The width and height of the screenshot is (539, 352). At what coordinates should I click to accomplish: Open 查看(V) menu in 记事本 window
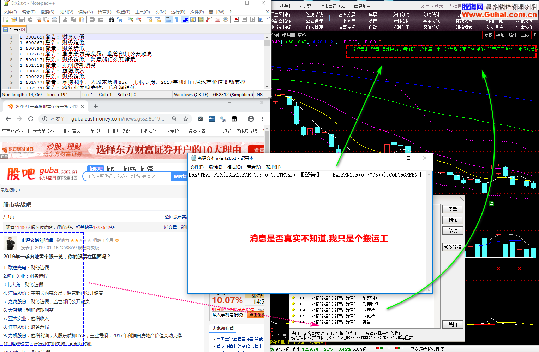(x=254, y=167)
